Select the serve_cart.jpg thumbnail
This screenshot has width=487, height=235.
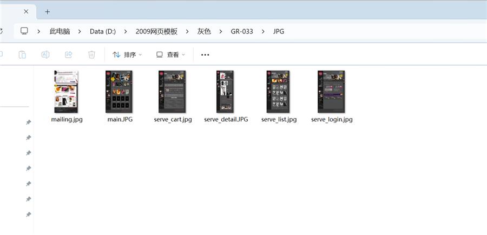[172, 92]
